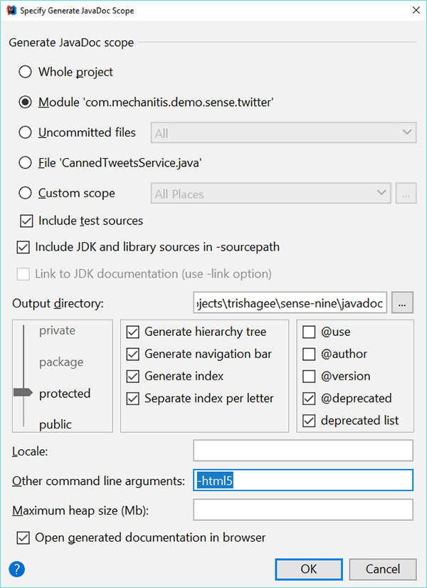Uncheck Include JDK and library sources
427x588 pixels.
coord(23,247)
